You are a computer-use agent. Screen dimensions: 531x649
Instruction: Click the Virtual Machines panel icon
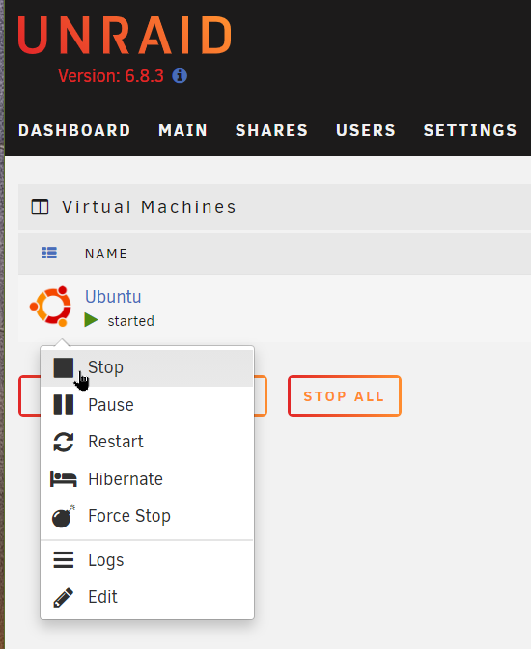tap(40, 206)
